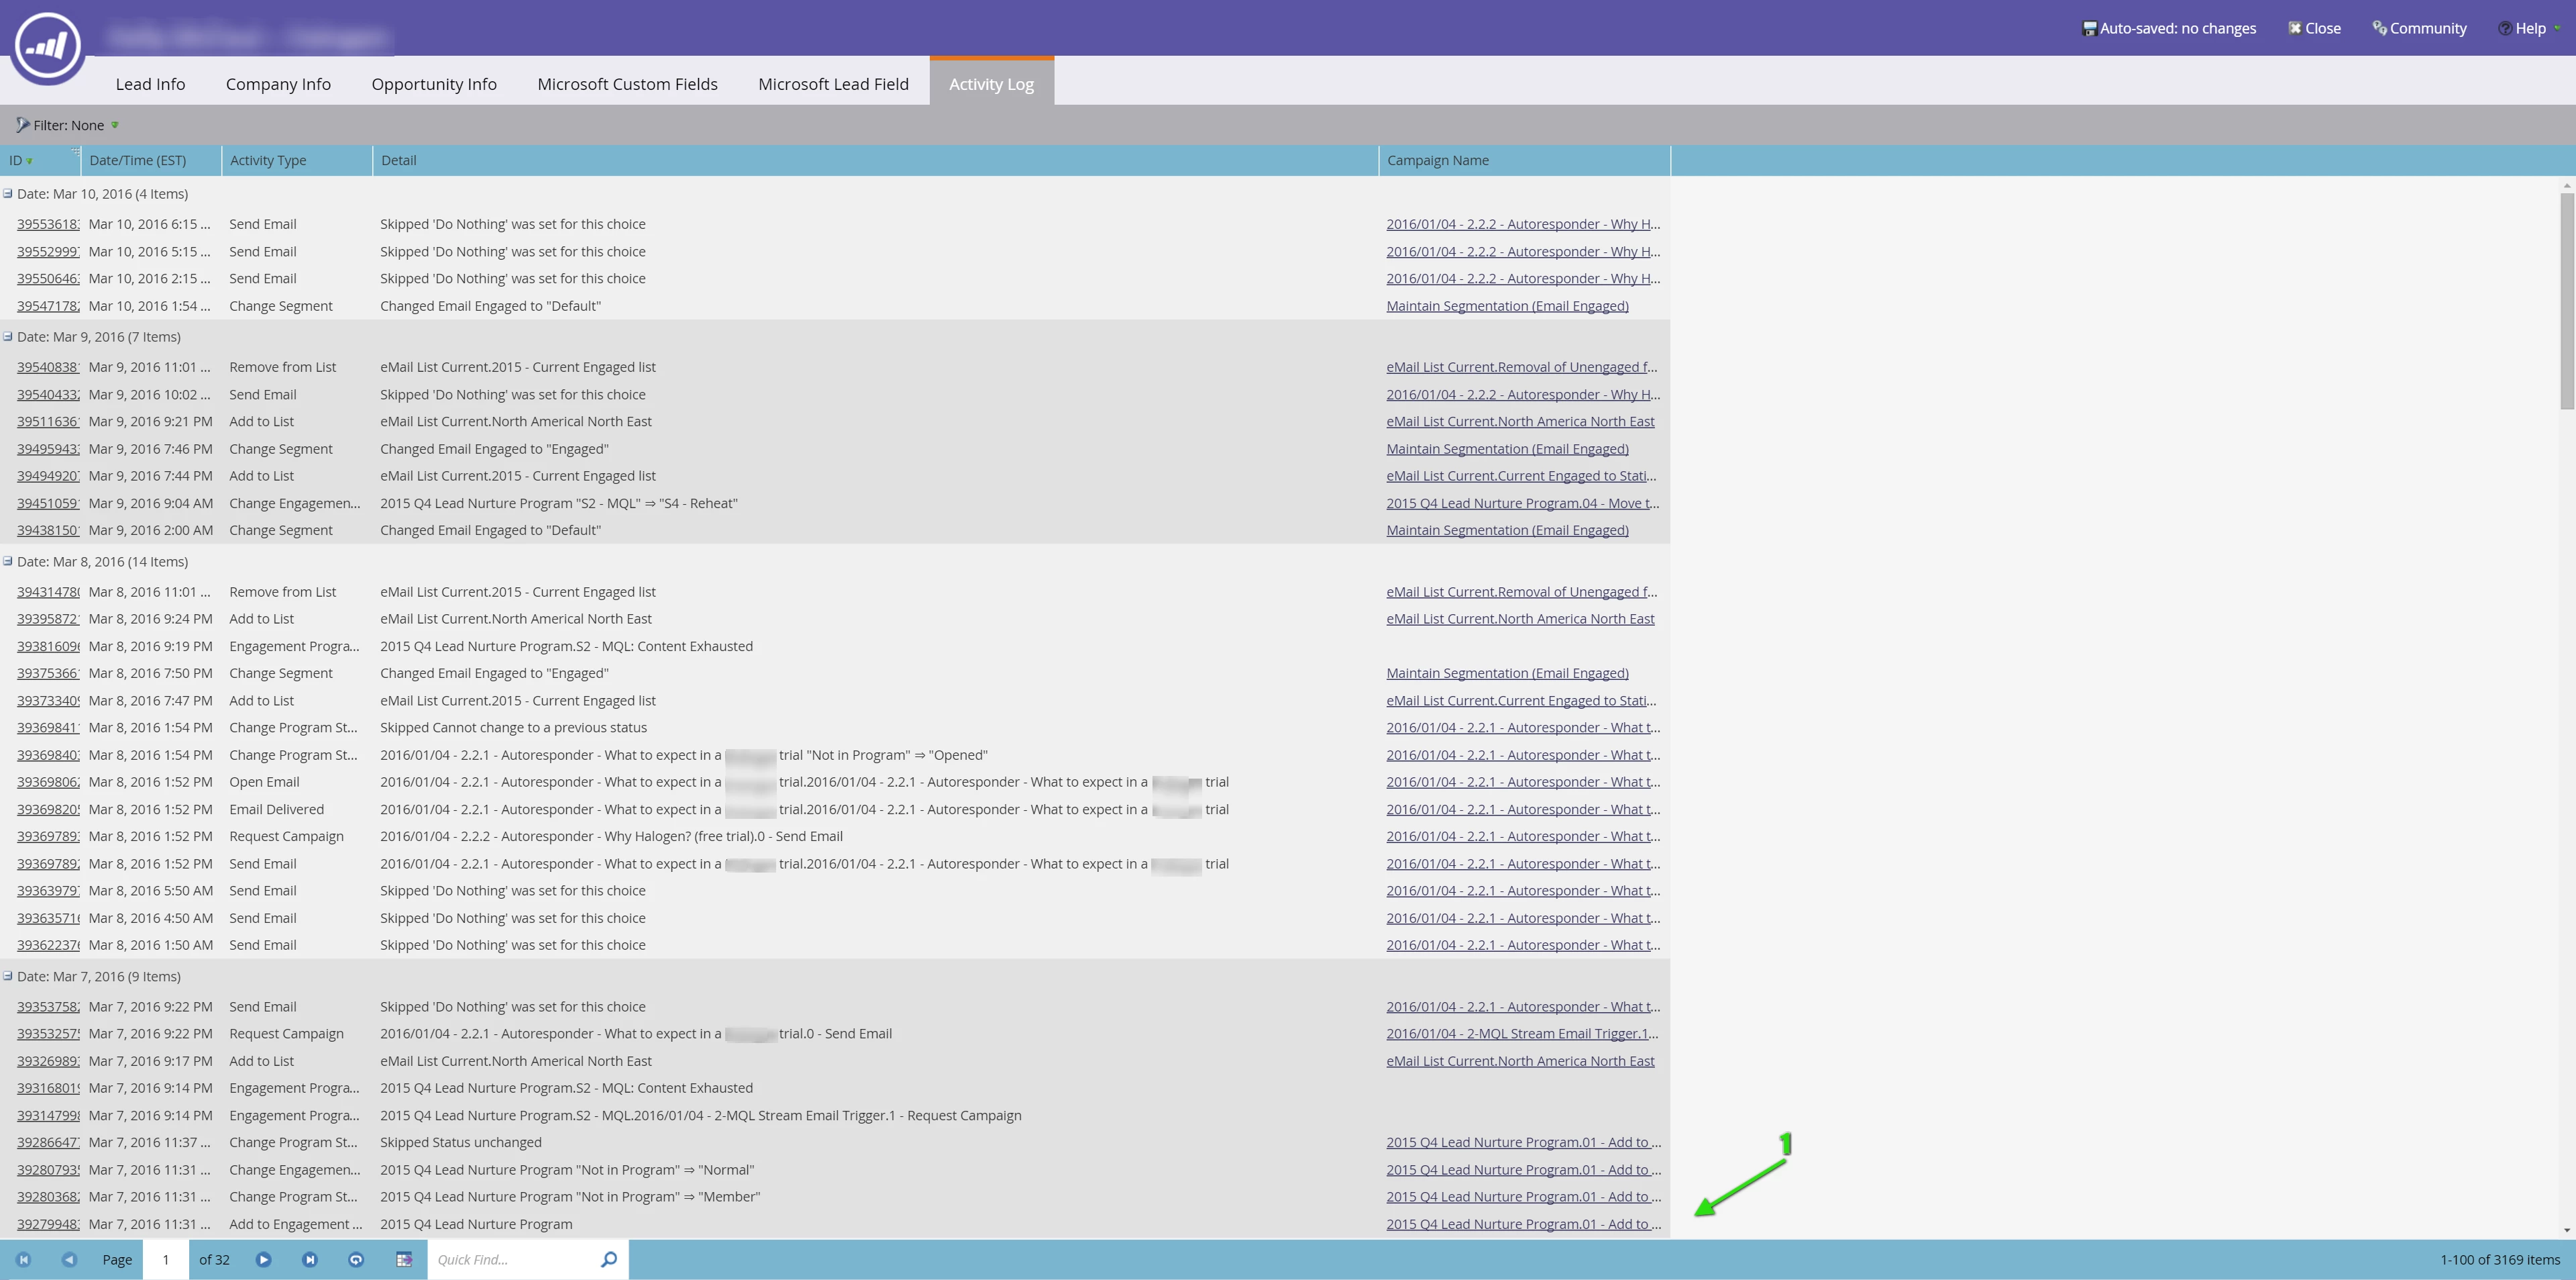
Task: Collapse the Mar 10, 2016 date group
Action: coord(8,193)
